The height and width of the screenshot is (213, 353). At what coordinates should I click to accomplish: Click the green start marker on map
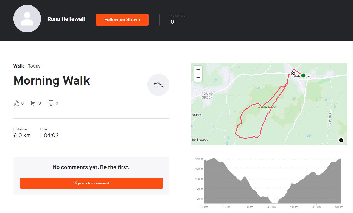click(303, 75)
